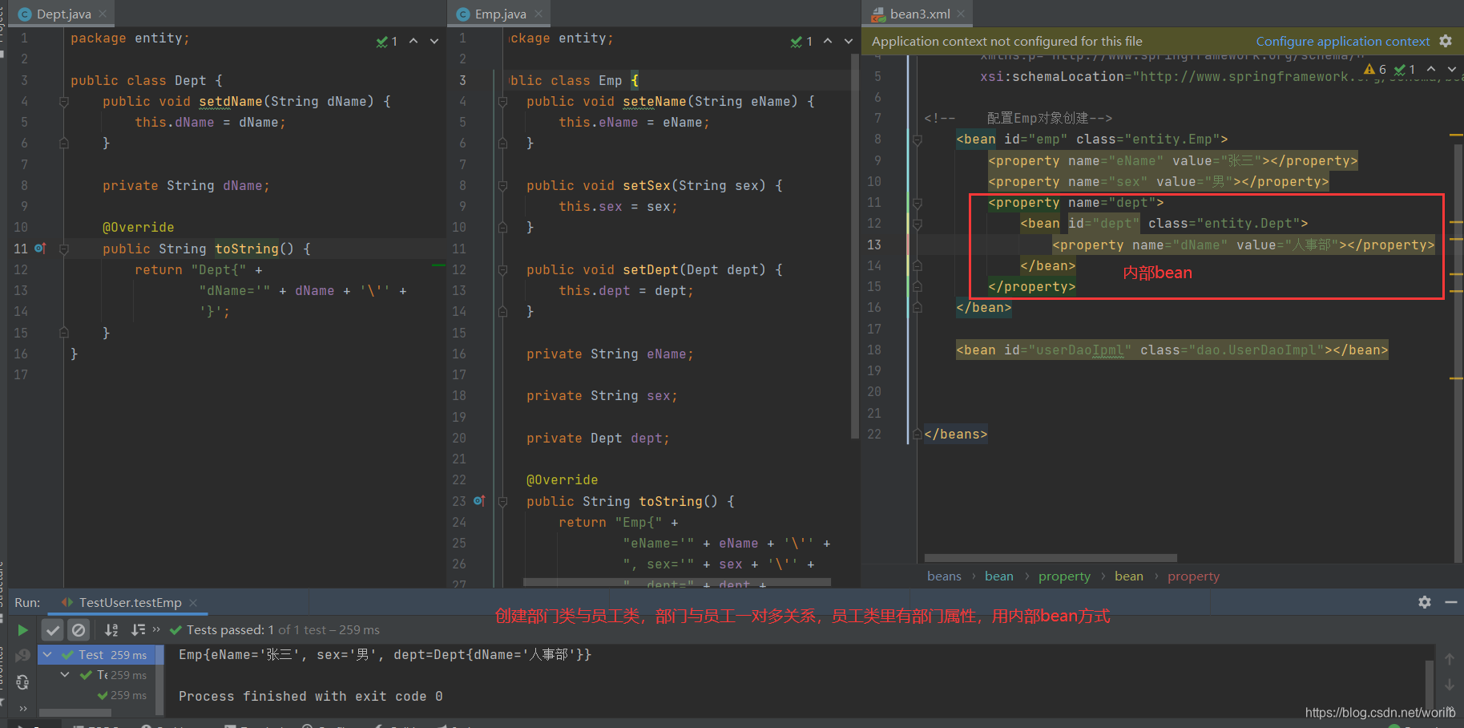Image resolution: width=1464 pixels, height=728 pixels.
Task: Click 'Tests passed: 1' status text
Action: click(230, 630)
